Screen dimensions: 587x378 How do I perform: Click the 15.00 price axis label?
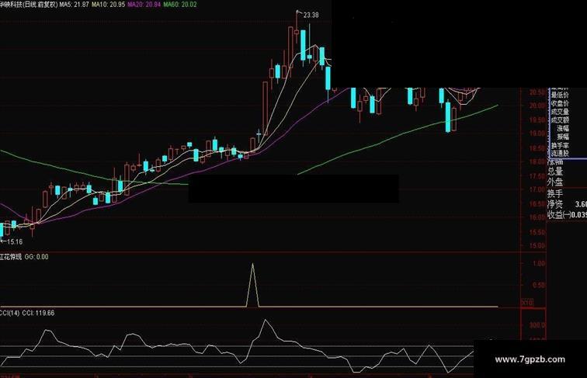537,246
